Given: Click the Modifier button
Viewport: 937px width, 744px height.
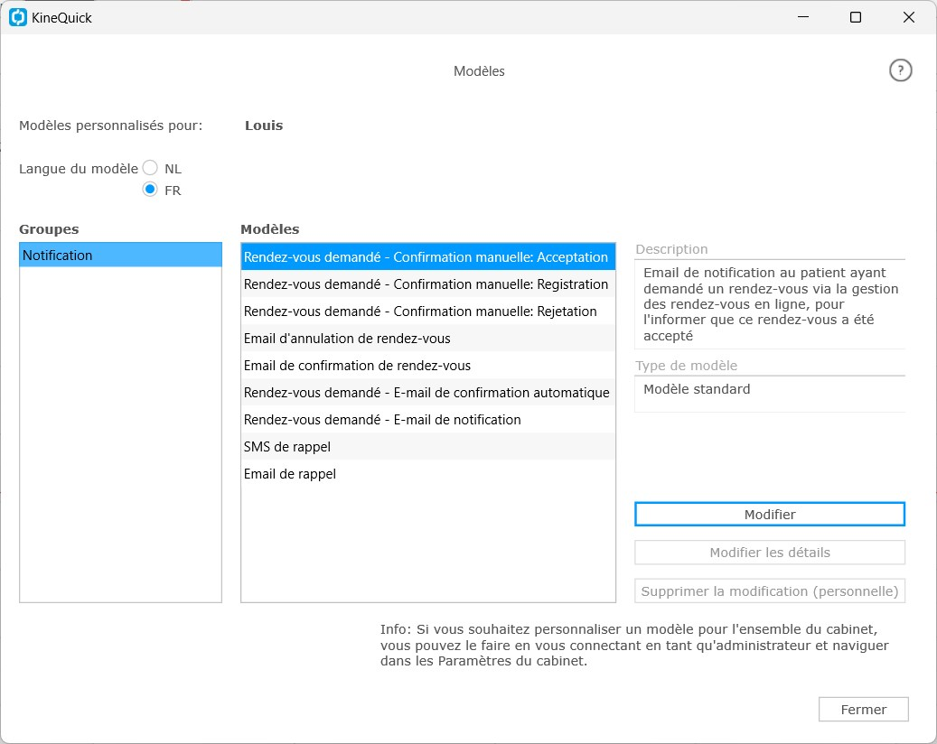Looking at the screenshot, I should point(770,514).
